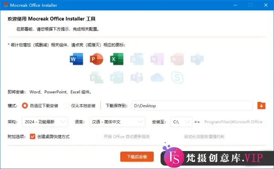The height and width of the screenshot is (169, 274).
Task: Click the 下载保存到 path field D:\Desktop
Action: pyautogui.click(x=192, y=106)
